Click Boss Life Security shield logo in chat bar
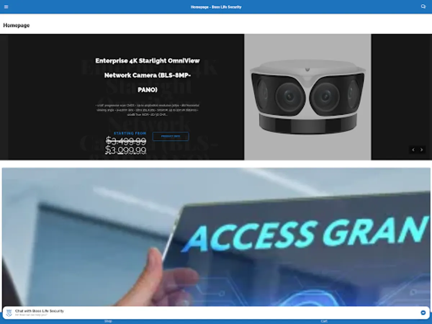This screenshot has height=324, width=432. [x=9, y=313]
